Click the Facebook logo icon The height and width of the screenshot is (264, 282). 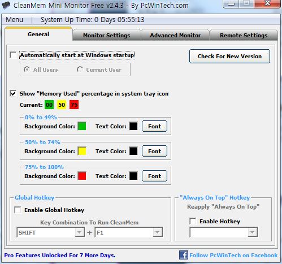pyautogui.click(x=184, y=255)
